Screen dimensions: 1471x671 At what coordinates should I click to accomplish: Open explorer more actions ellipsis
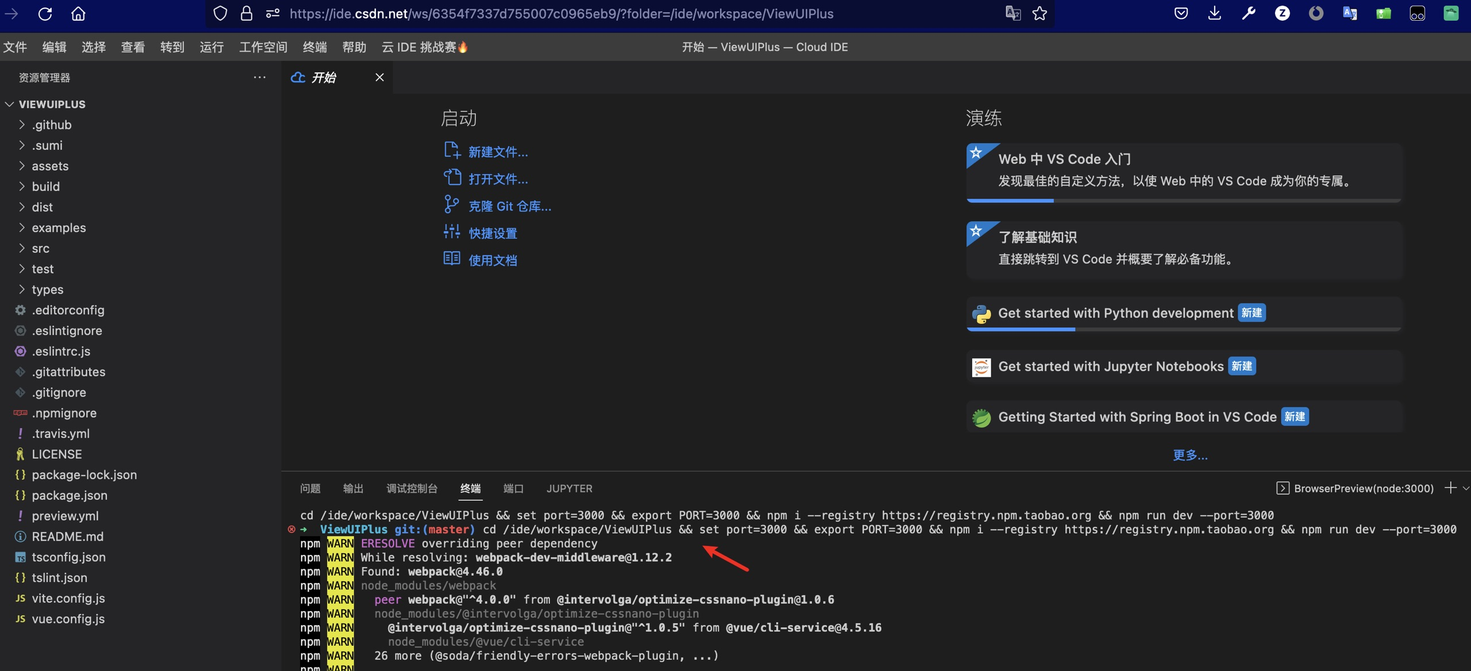tap(260, 77)
